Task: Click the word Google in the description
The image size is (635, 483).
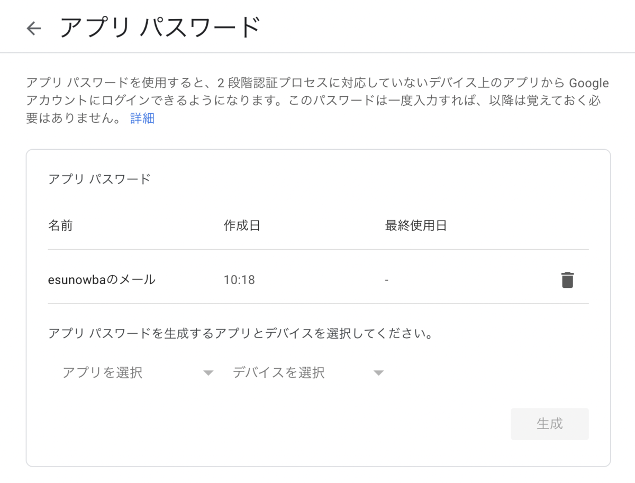Action: [588, 84]
